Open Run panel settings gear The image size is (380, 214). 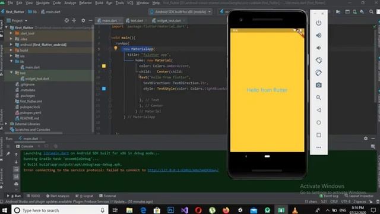click(x=366, y=139)
